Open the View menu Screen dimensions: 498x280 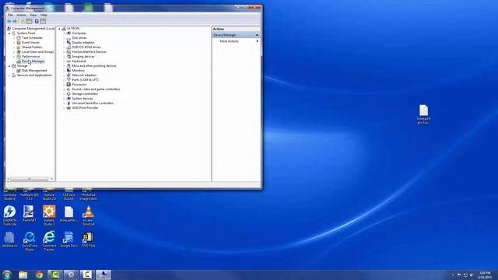33,15
